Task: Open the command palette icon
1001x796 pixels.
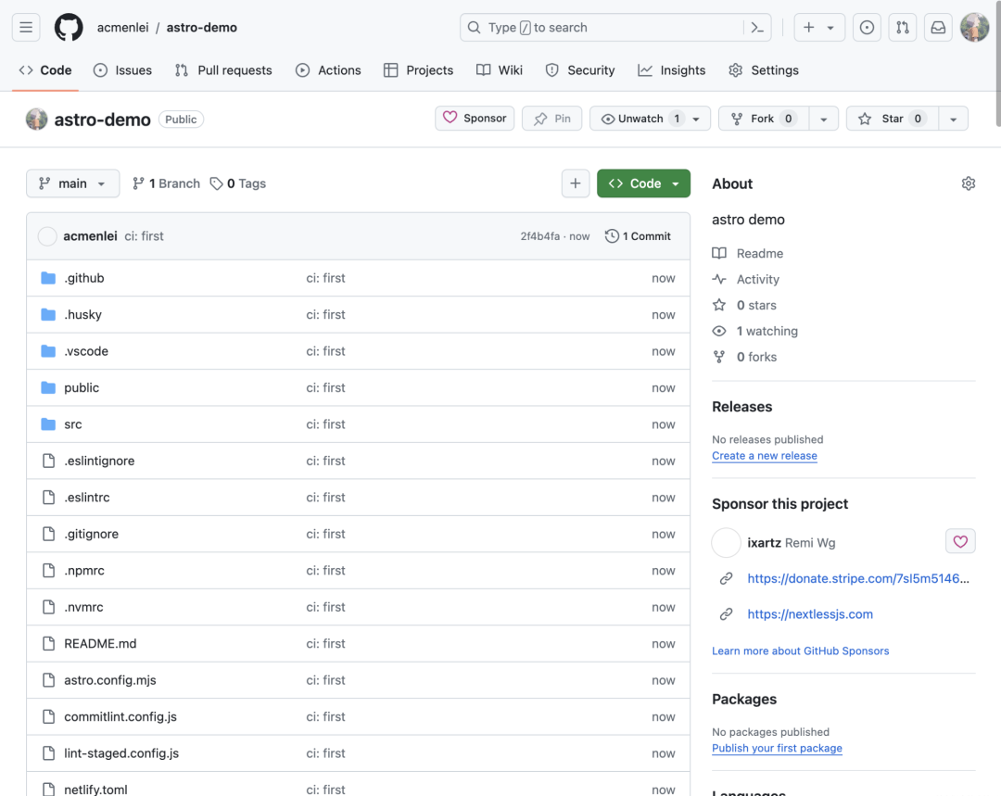Action: 757,28
